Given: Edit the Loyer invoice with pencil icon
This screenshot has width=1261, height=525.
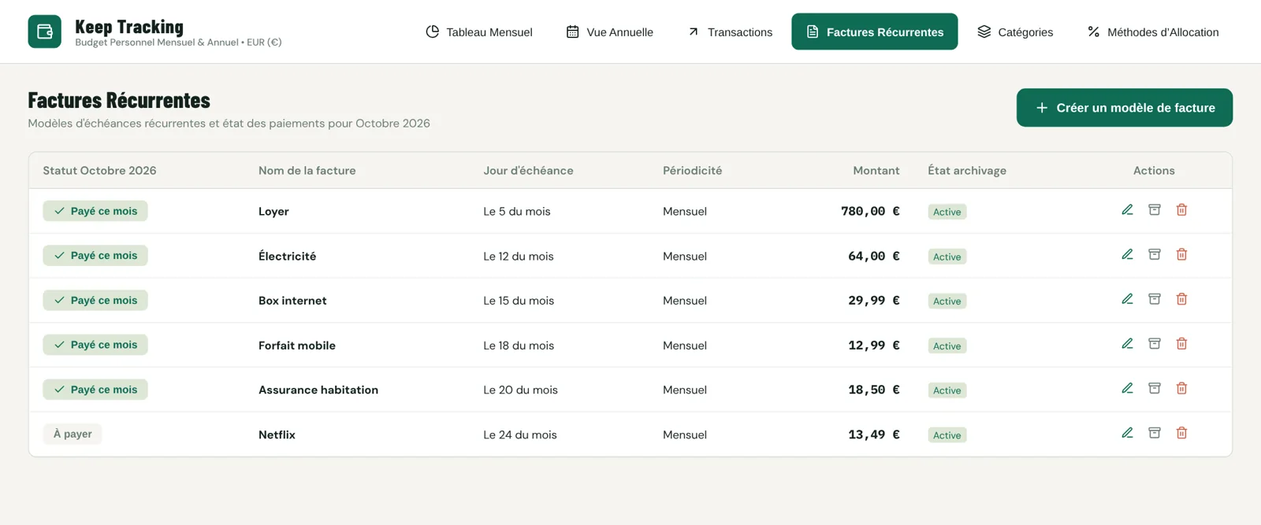Looking at the screenshot, I should click(1127, 210).
